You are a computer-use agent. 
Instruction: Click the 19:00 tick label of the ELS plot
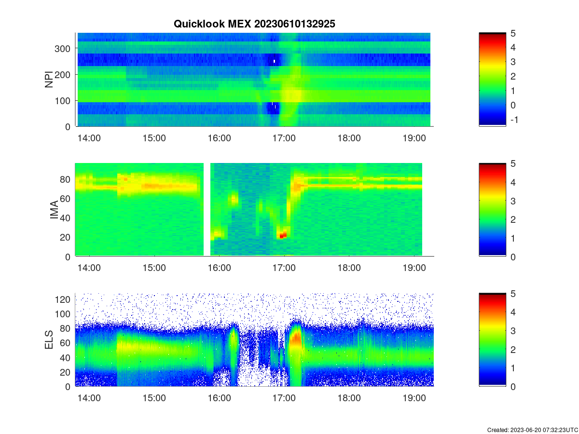pos(414,398)
